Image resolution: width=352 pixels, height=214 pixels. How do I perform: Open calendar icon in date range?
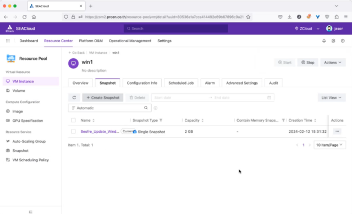click(x=269, y=98)
